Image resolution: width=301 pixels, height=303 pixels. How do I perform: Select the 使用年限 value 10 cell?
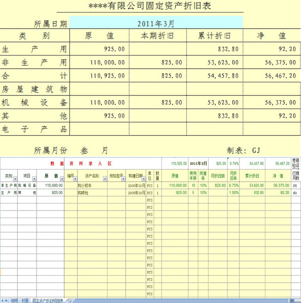tap(193, 186)
